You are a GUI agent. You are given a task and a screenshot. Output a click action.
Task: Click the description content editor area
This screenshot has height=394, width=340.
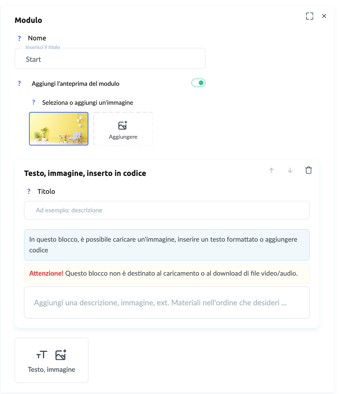[x=166, y=302]
